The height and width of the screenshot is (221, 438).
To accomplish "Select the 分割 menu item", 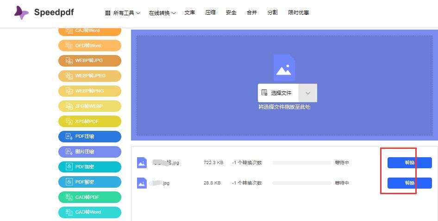I will (x=272, y=12).
